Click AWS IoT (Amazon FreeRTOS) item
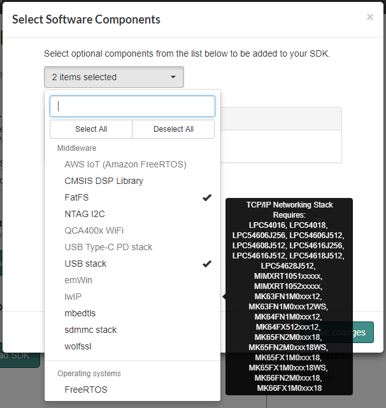 click(x=125, y=164)
